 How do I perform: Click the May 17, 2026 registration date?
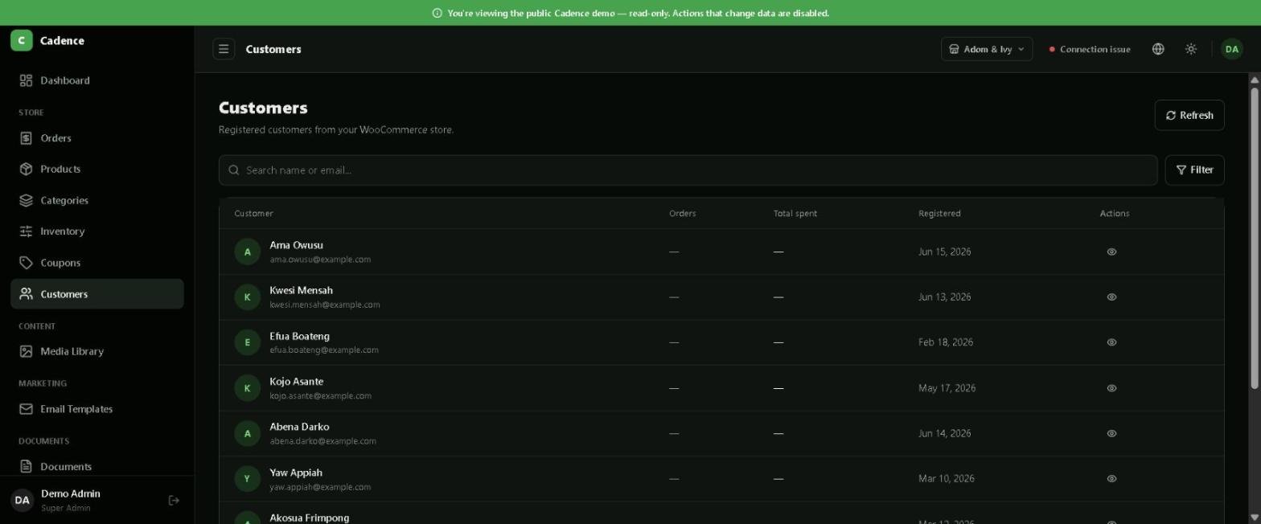pos(947,388)
